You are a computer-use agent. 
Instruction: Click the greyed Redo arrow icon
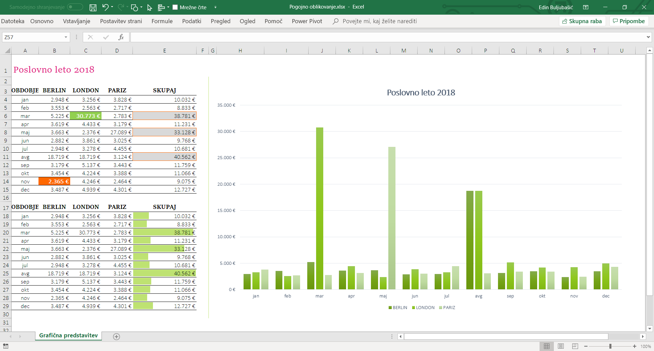(121, 7)
